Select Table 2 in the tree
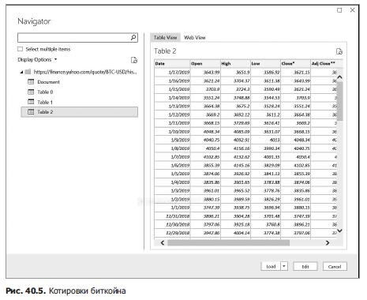This screenshot has width=367, height=300. (79, 112)
